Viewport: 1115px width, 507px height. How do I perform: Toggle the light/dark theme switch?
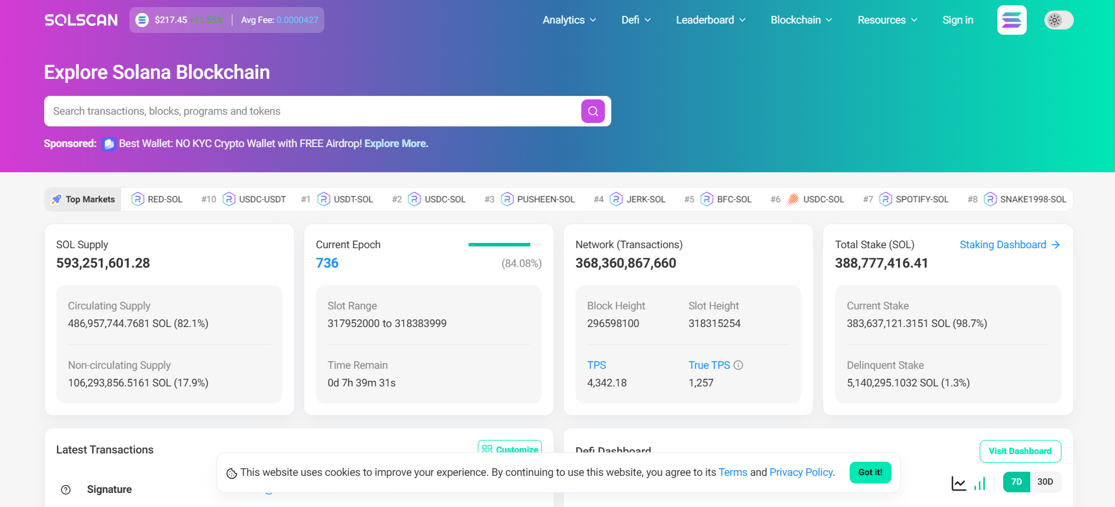(x=1059, y=20)
